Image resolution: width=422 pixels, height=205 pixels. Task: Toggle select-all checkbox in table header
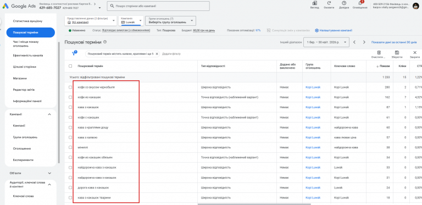[x=70, y=66]
